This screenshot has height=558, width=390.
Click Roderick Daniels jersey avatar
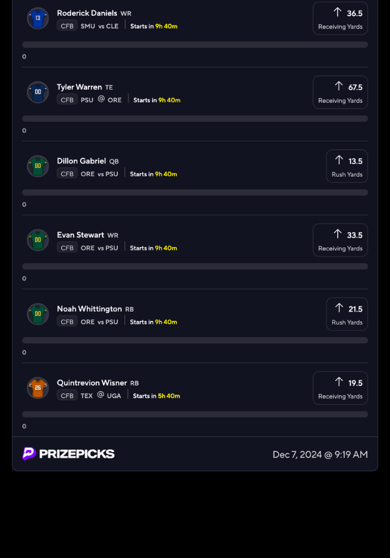(38, 18)
